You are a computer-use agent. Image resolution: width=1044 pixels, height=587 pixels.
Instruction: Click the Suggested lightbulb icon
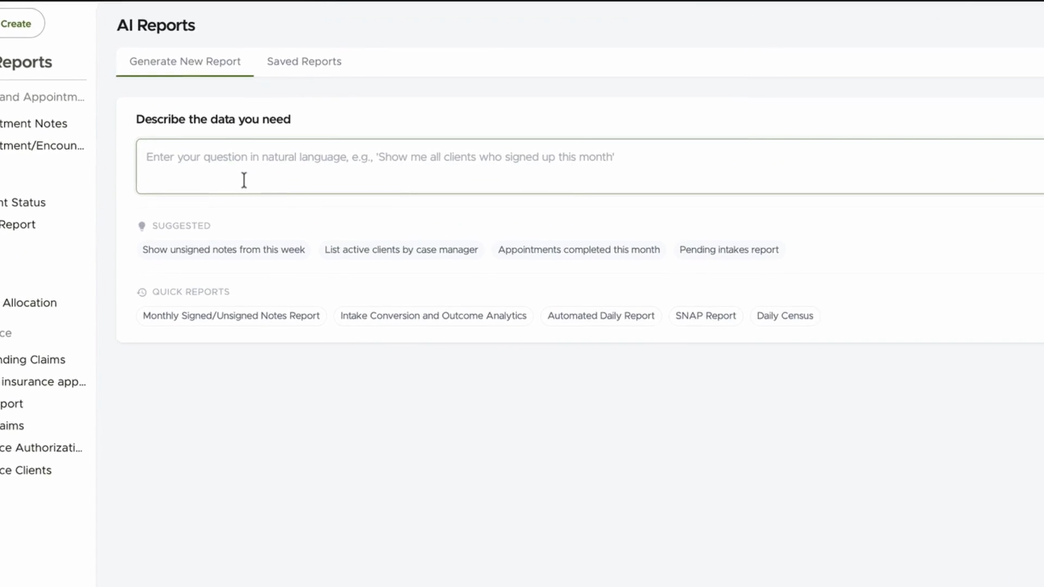(142, 226)
